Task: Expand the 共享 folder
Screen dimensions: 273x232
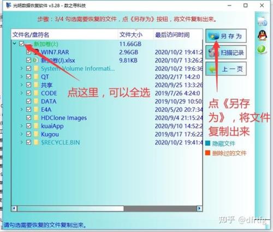Action: tap(21, 85)
